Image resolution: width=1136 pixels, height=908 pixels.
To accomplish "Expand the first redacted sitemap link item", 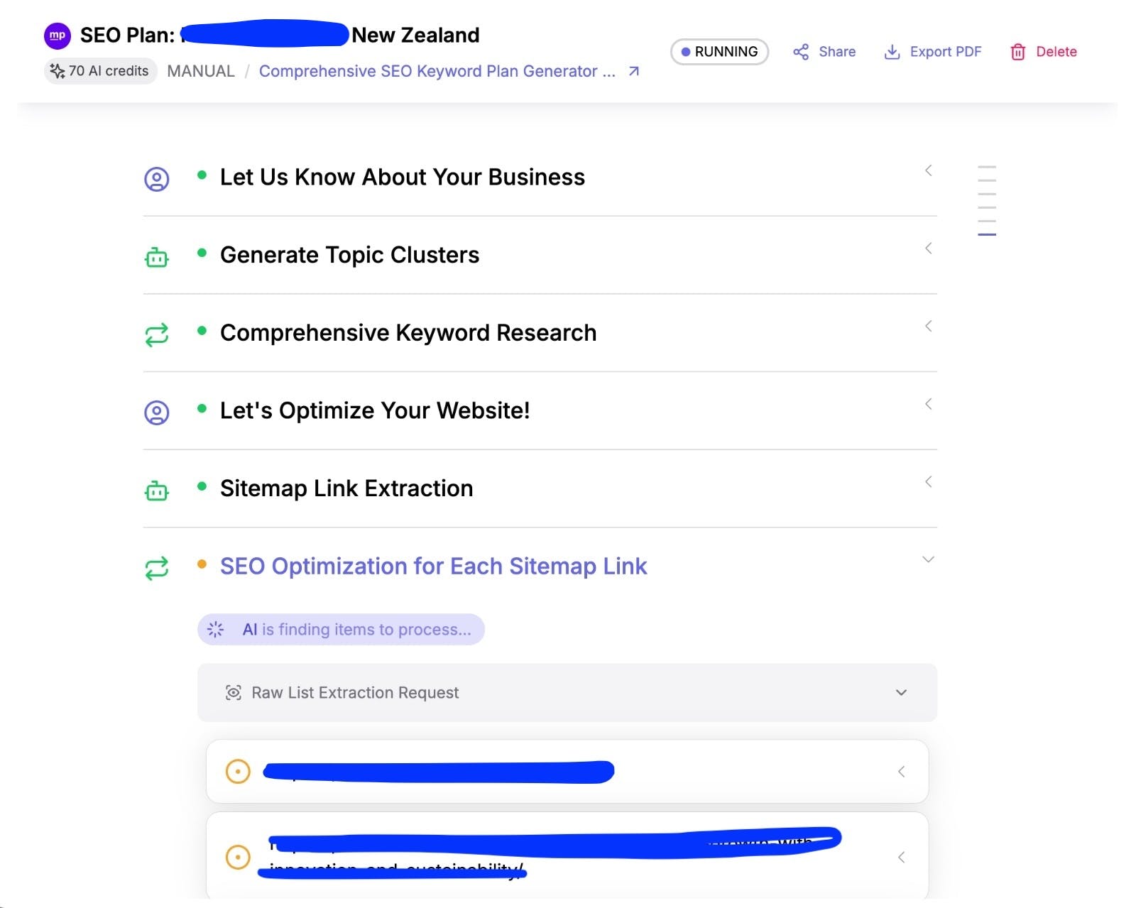I will (x=901, y=772).
